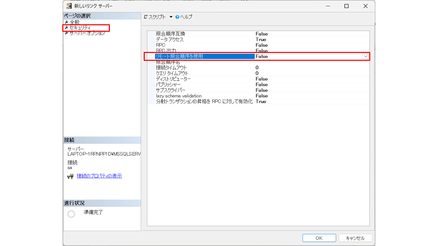
Task: Click the wrench icon beside 全般
Action: click(67, 22)
